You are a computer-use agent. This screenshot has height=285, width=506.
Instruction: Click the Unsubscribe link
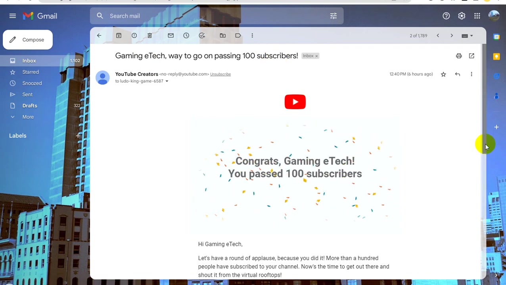point(220,74)
